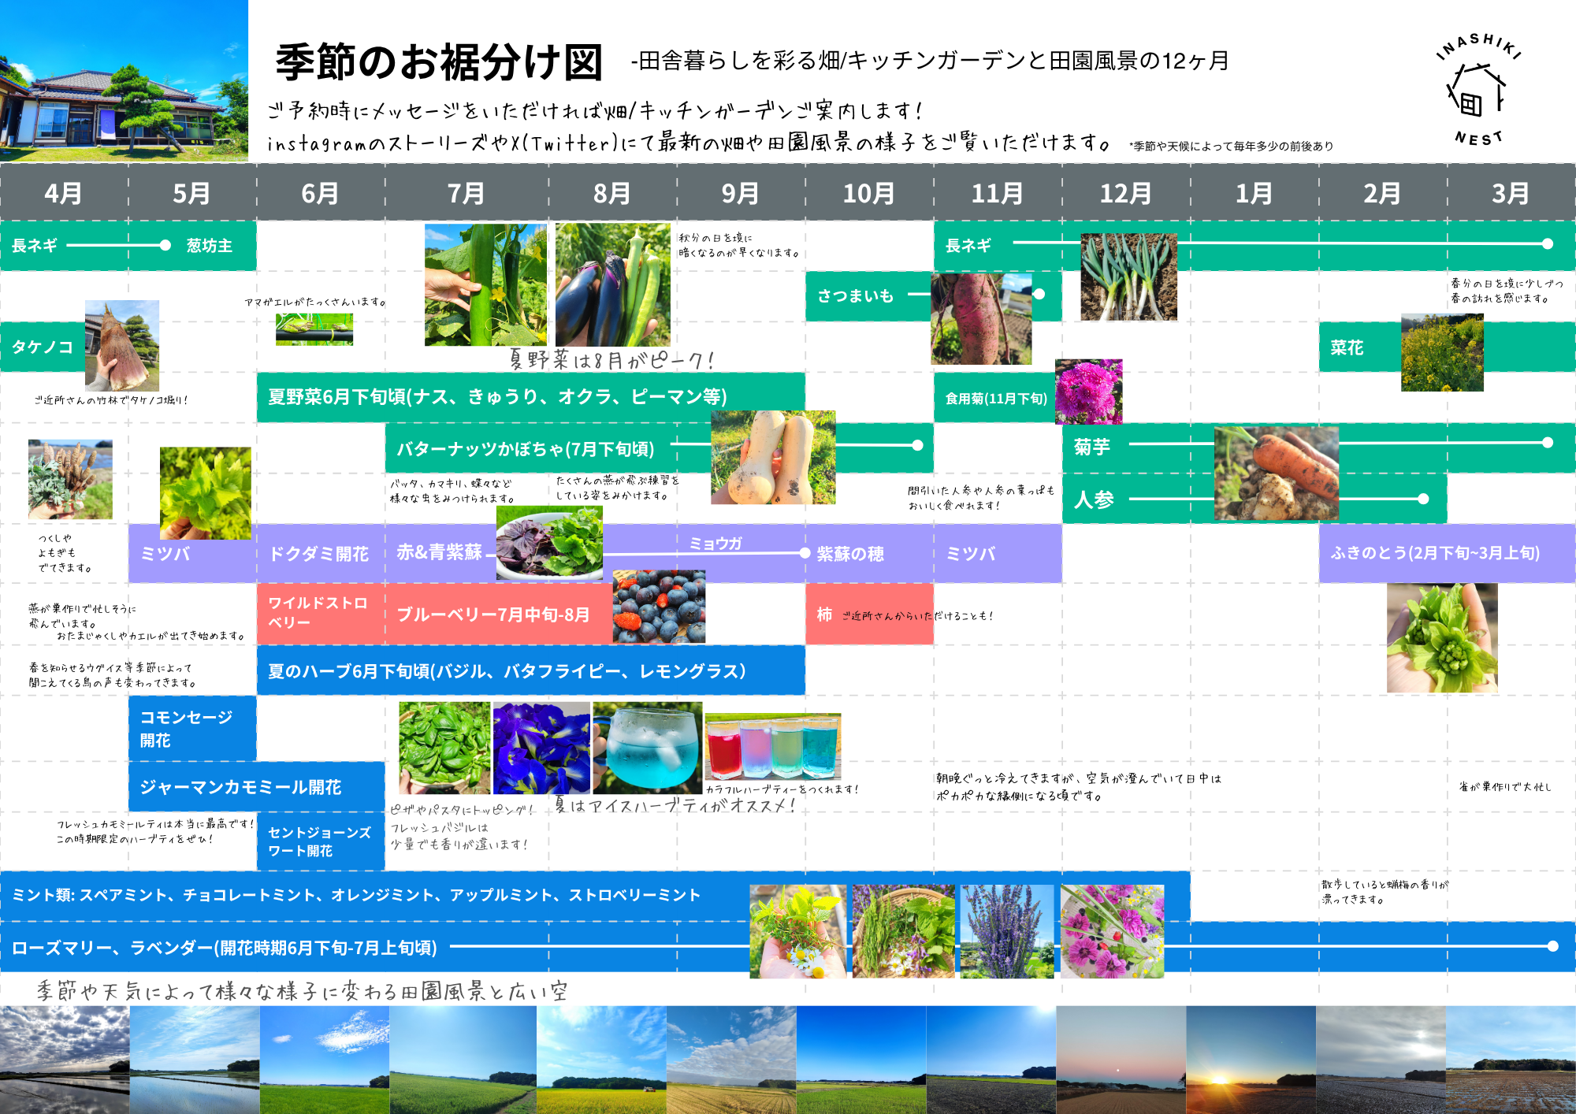Click the end dot of ローズマリー line

[x=1552, y=946]
